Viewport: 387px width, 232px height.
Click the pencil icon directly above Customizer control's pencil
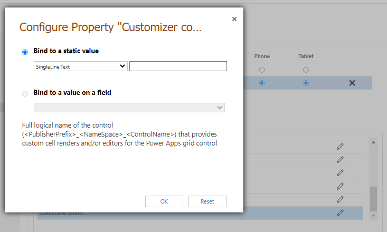pos(340,199)
